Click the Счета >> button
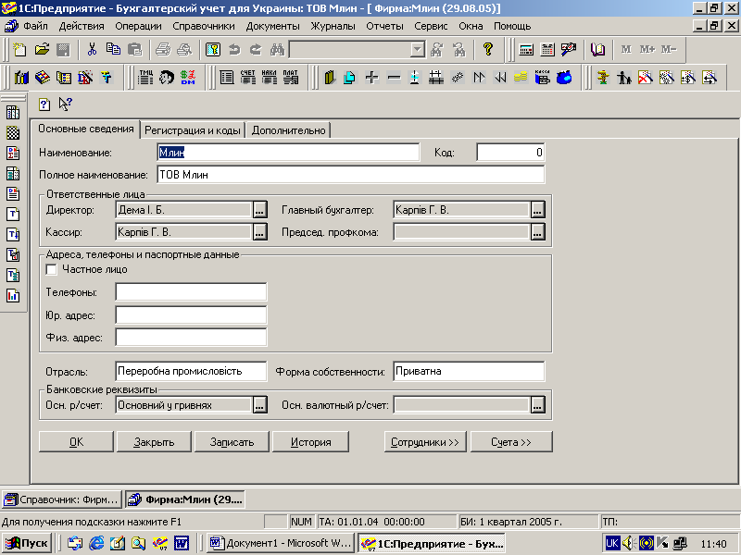Image resolution: width=741 pixels, height=555 pixels. (x=511, y=442)
